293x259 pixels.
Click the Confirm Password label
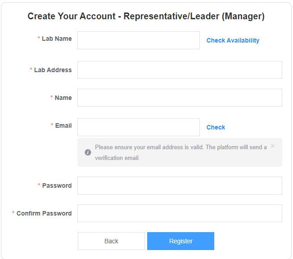pos(44,213)
